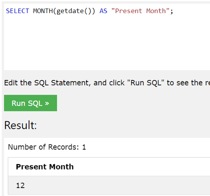This screenshot has height=196, width=210.
Task: Click the Present Month column header
Action: [45, 167]
